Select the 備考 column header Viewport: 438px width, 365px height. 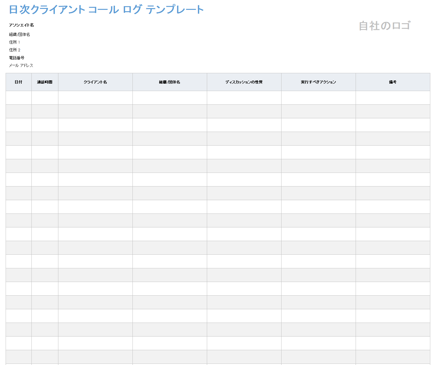(393, 82)
